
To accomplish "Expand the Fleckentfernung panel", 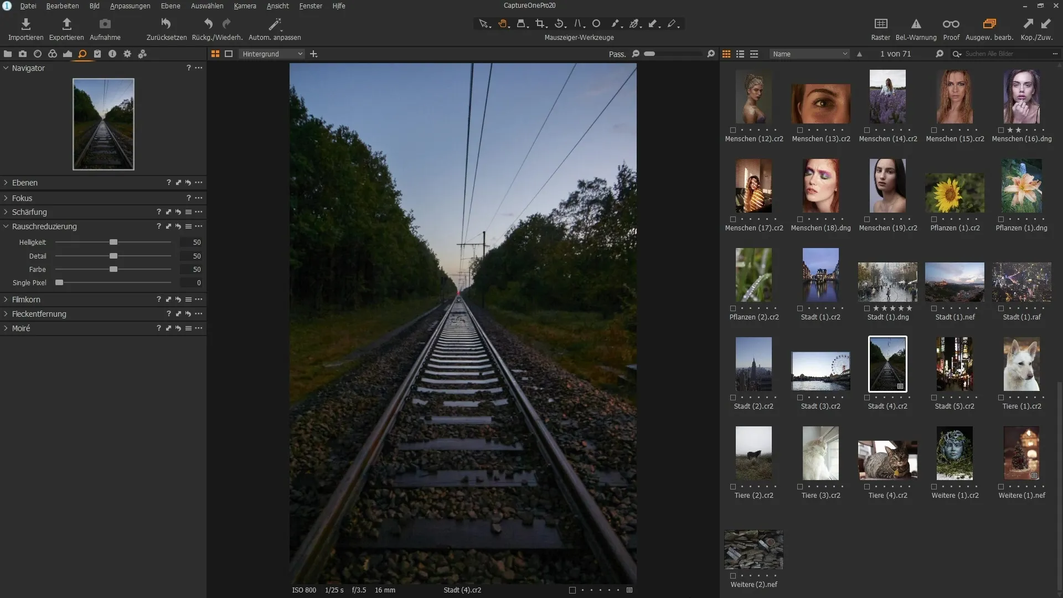I will coord(6,314).
